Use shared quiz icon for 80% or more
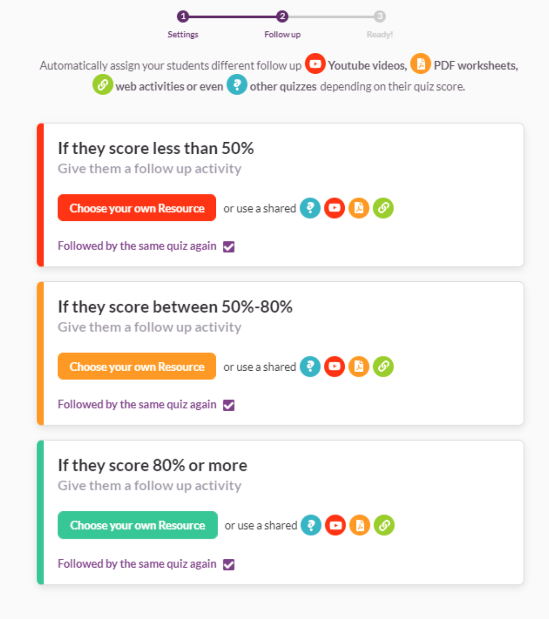The image size is (549, 619). 311,525
